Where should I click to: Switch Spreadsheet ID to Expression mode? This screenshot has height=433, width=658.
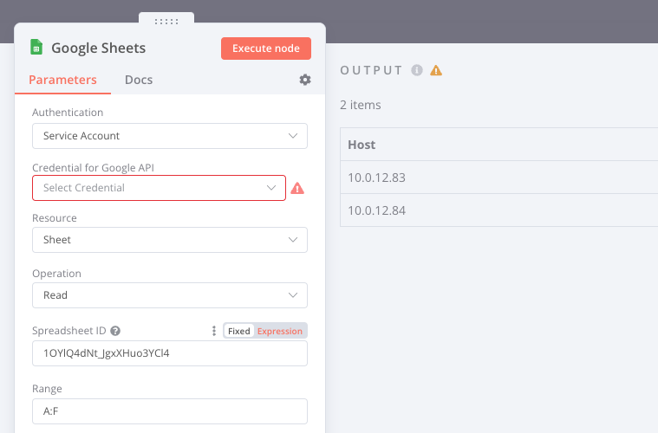click(x=279, y=331)
